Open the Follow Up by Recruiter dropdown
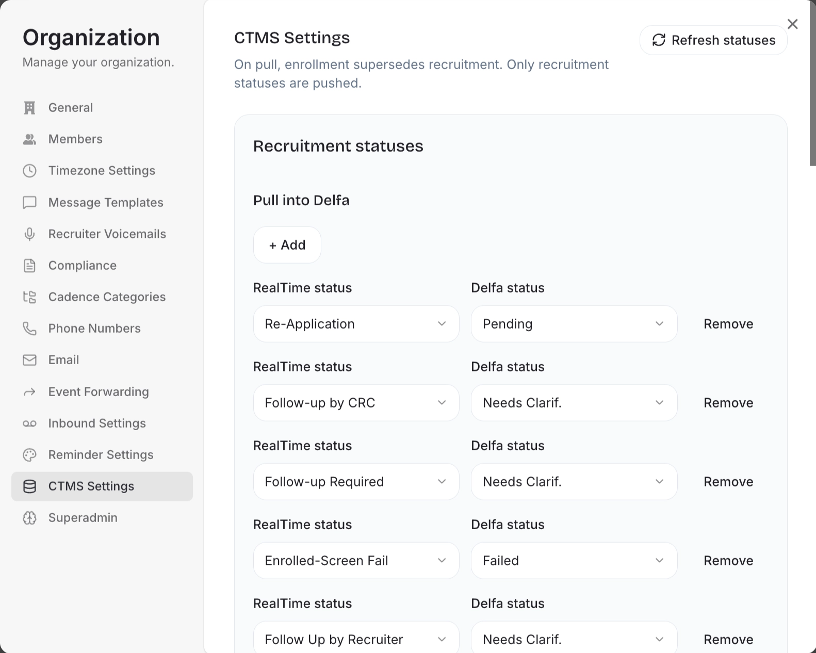The height and width of the screenshot is (653, 816). click(x=356, y=637)
